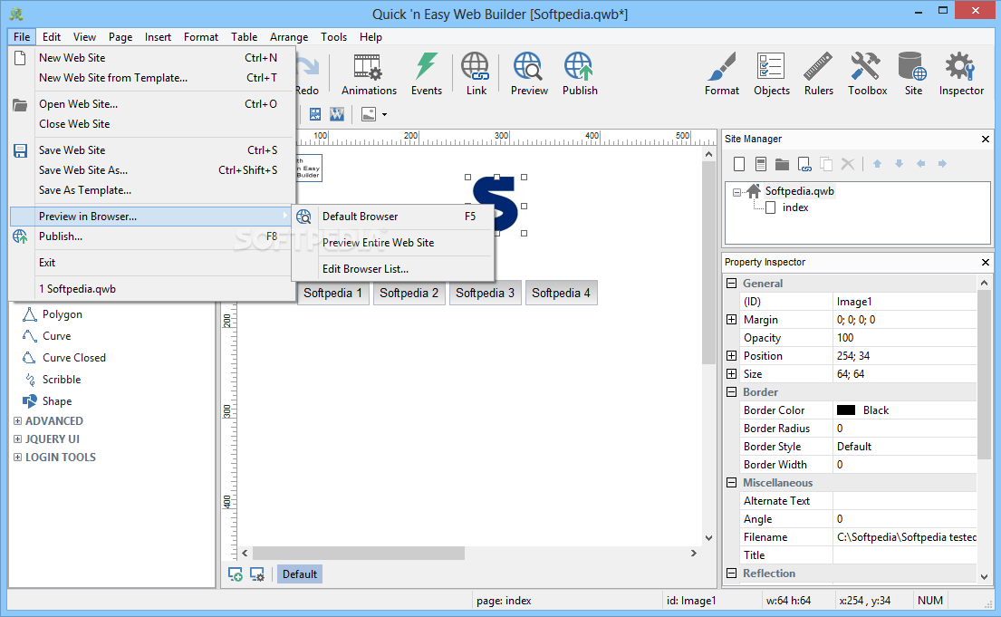
Task: Click the linked page icon in Site Manager
Action: [804, 164]
